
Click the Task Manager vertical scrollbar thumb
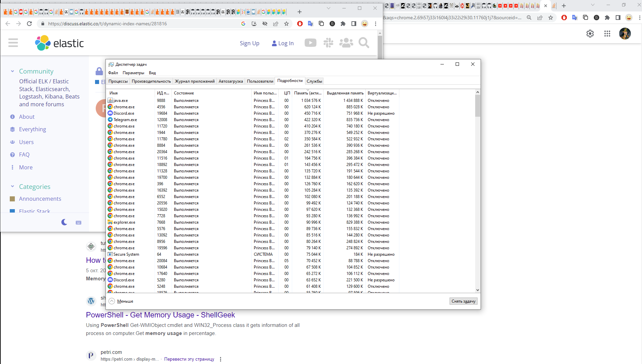[x=478, y=106]
